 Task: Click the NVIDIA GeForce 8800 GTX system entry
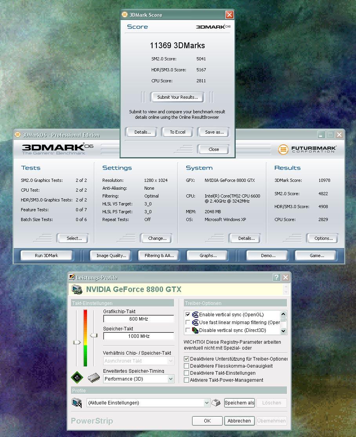click(x=229, y=180)
